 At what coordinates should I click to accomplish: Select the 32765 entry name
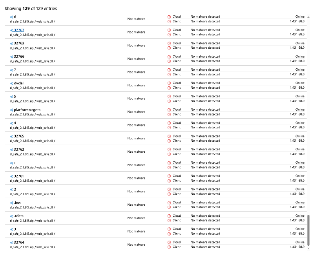(19, 136)
